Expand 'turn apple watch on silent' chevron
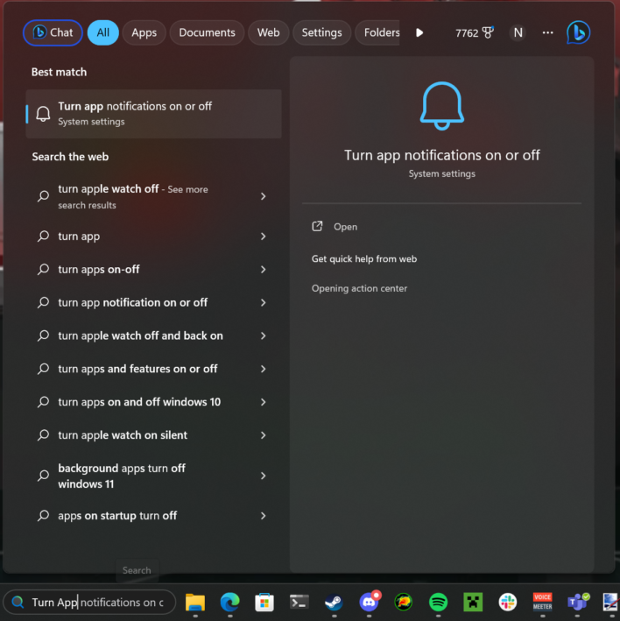620x621 pixels. click(x=264, y=435)
